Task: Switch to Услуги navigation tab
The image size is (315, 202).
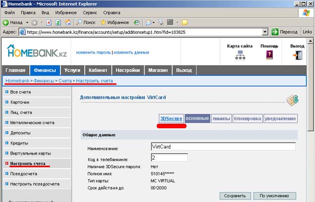Action: [72, 70]
